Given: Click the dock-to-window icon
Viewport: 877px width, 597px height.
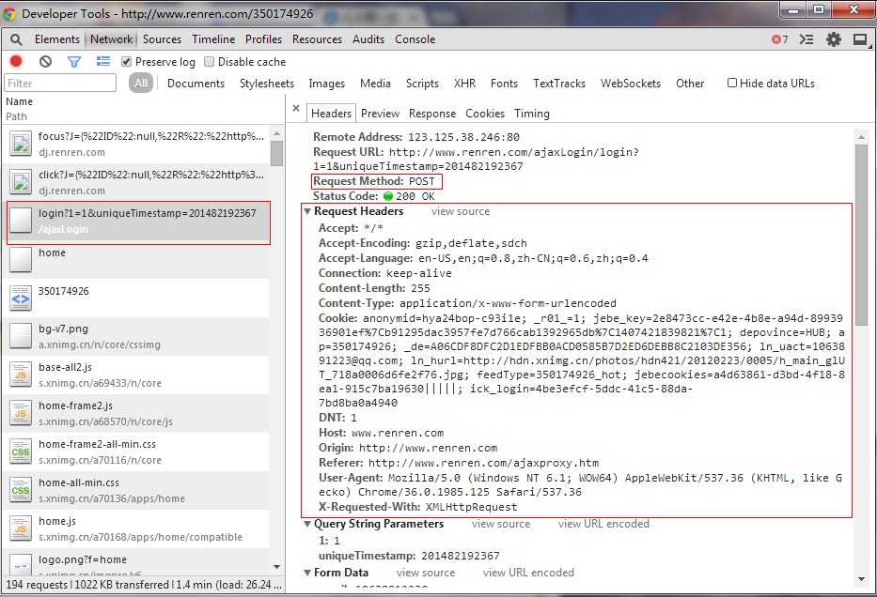Looking at the screenshot, I should [x=860, y=39].
